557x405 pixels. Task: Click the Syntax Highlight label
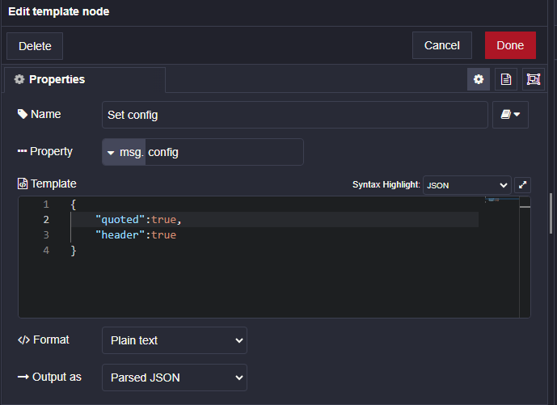pos(386,185)
